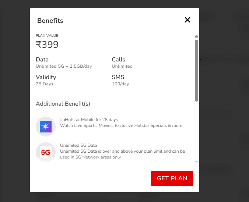Click the JioHotstar star logo icon

(46, 126)
